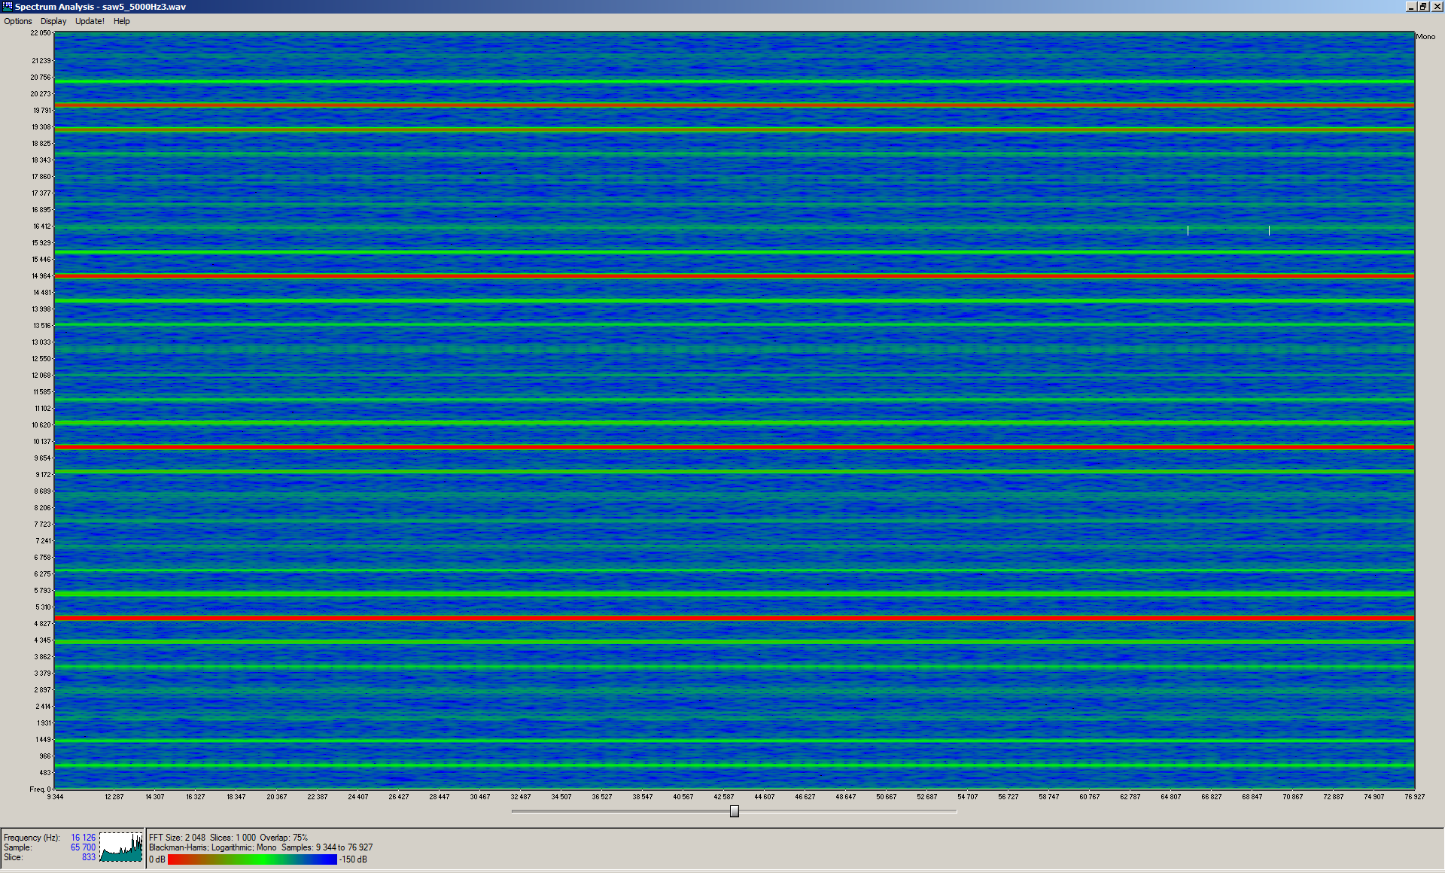This screenshot has height=873, width=1445.
Task: Click the Frequency value 16 126
Action: (83, 838)
